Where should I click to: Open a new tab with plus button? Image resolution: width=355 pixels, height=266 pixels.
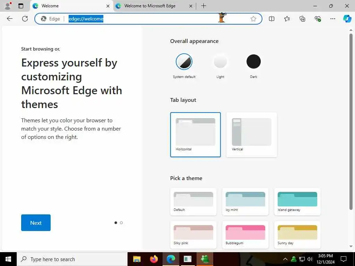pyautogui.click(x=204, y=6)
